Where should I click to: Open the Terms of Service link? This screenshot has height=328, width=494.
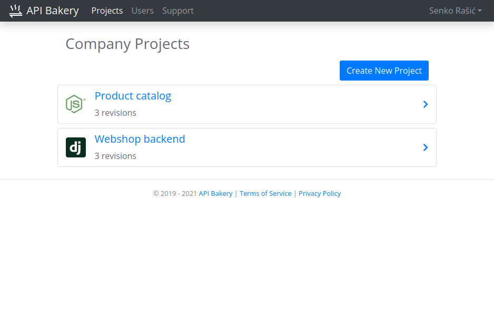(265, 193)
